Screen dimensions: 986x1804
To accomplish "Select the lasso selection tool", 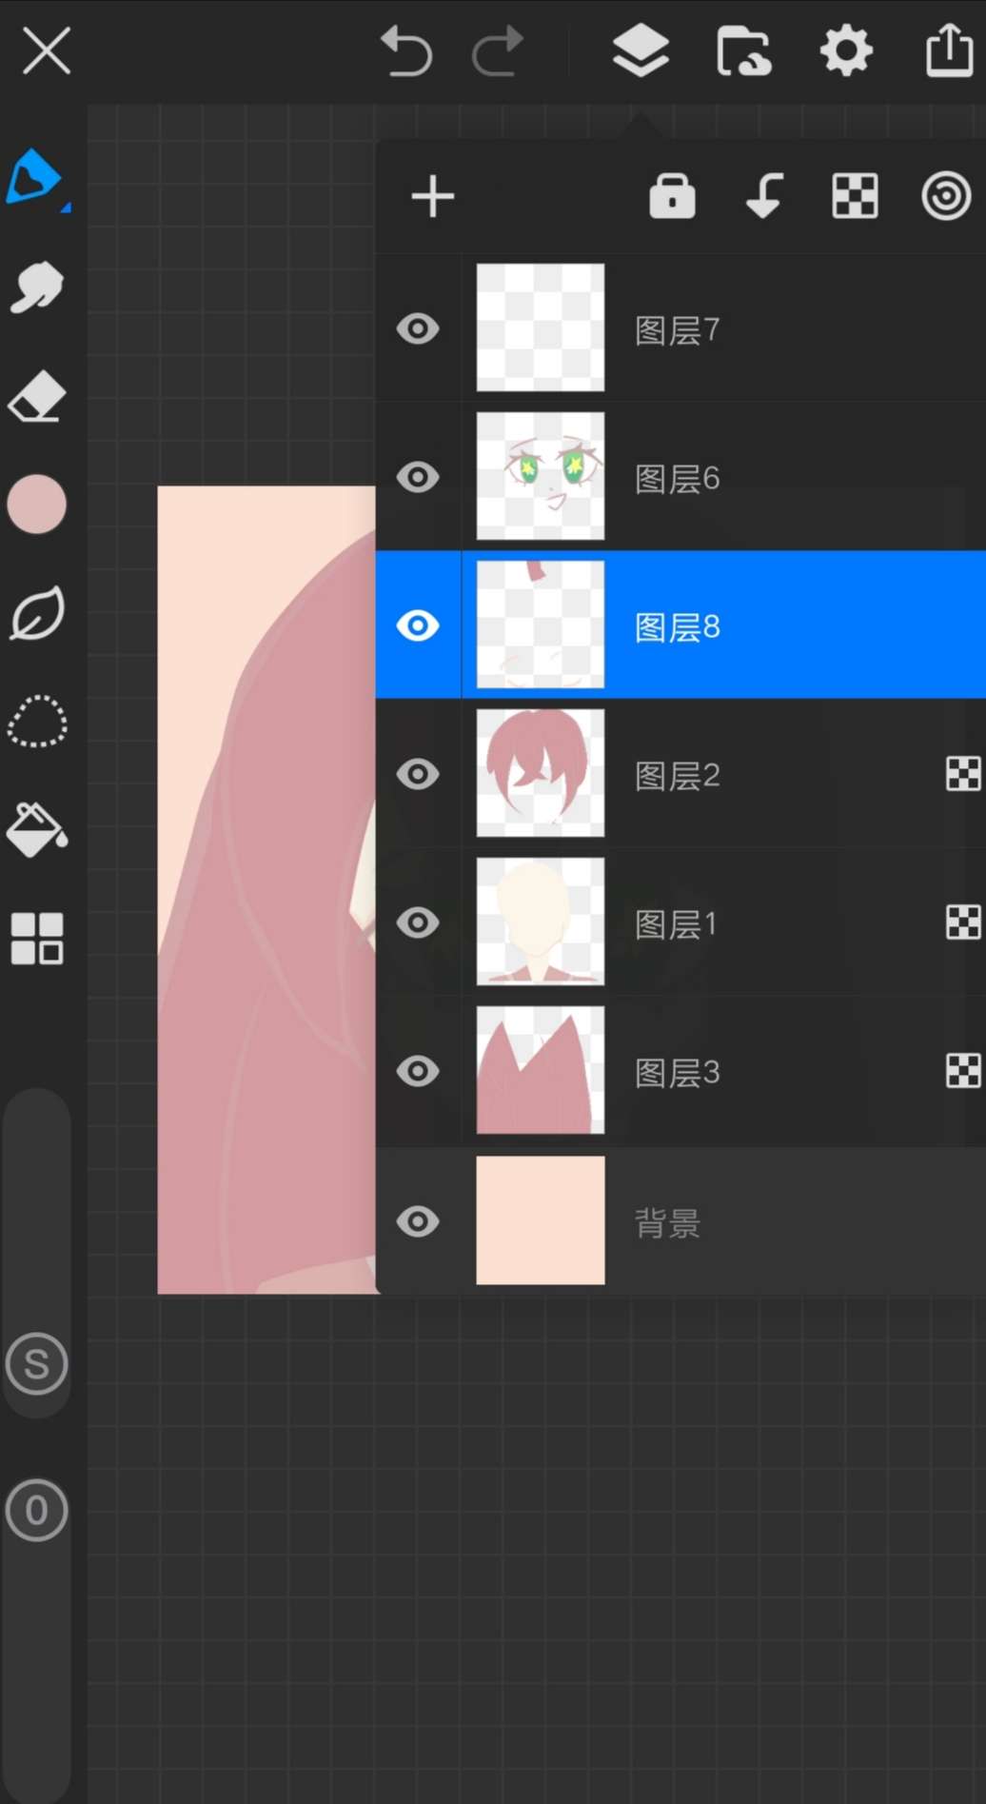I will [36, 722].
